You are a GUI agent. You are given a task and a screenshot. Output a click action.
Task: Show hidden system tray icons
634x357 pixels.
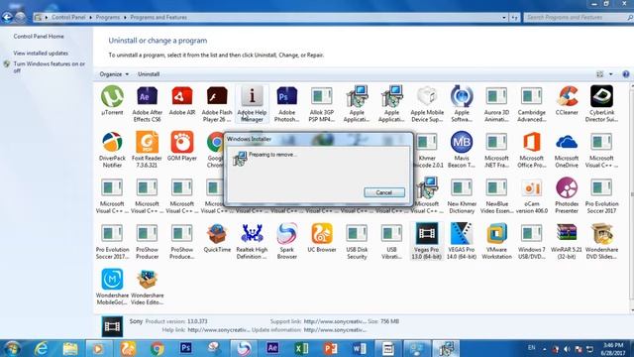point(544,349)
